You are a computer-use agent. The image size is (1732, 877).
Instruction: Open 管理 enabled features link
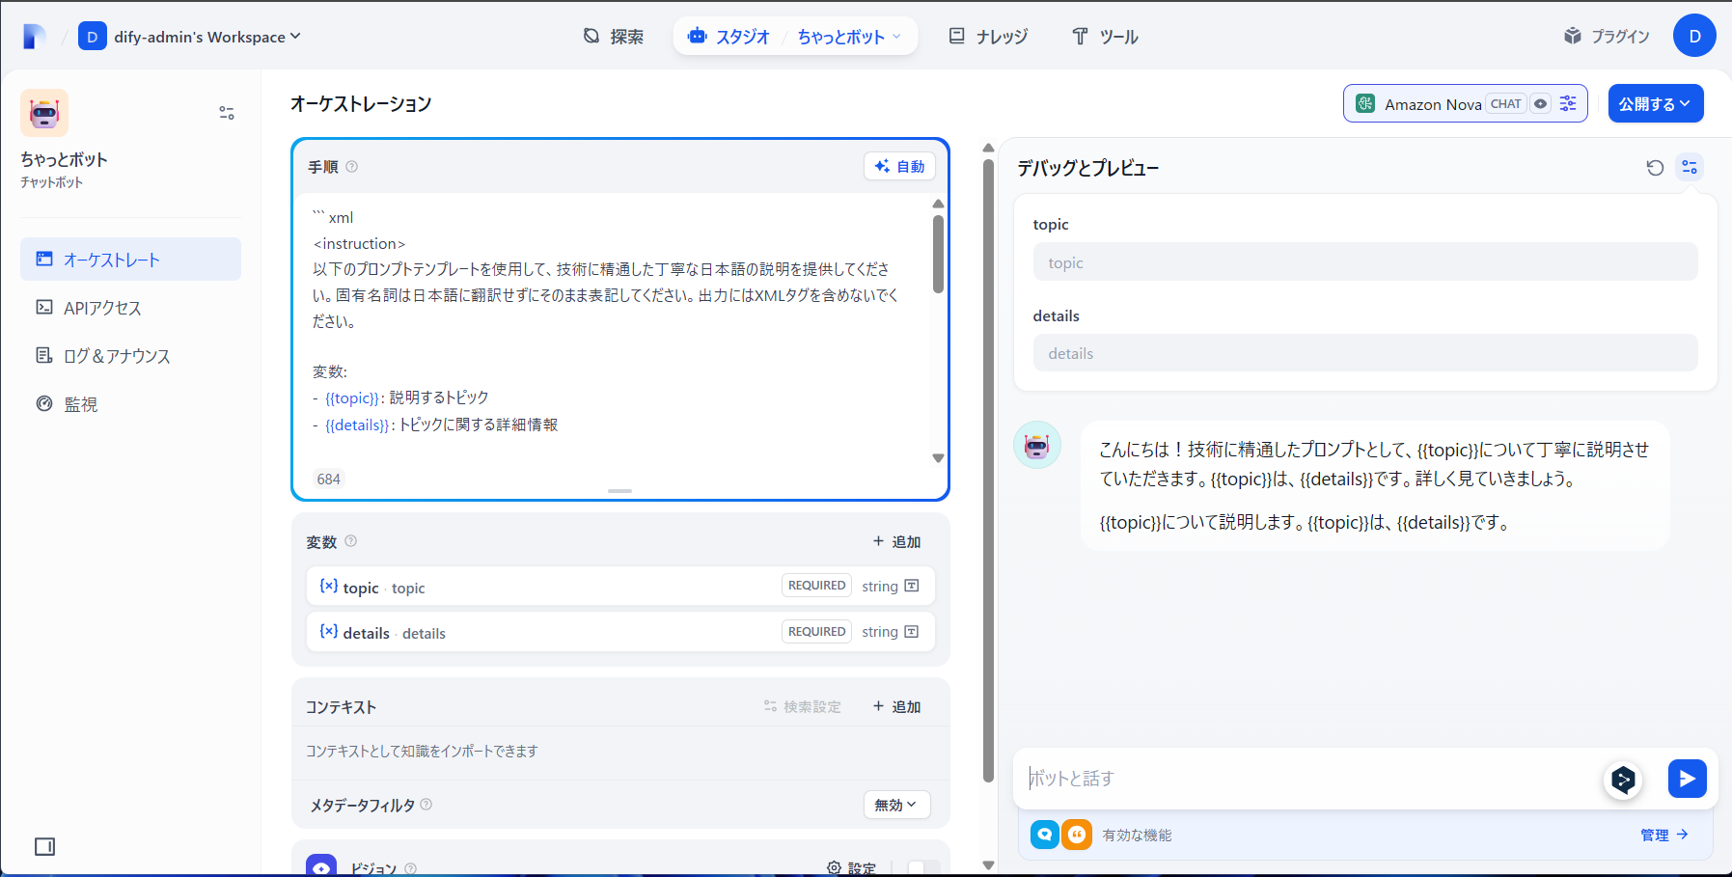pos(1664,835)
